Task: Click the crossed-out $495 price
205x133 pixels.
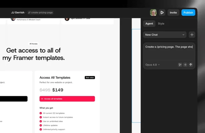Action: tap(45, 90)
